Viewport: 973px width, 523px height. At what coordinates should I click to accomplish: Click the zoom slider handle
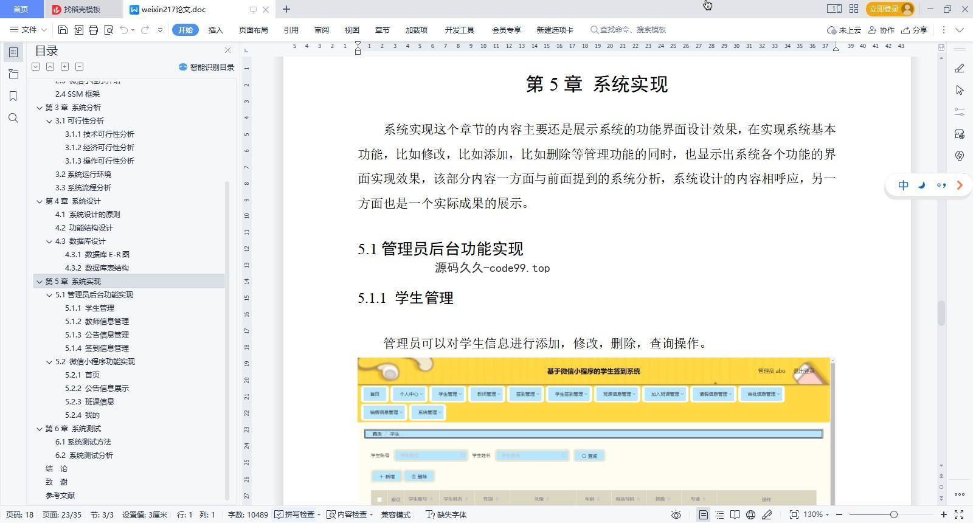[x=893, y=514]
